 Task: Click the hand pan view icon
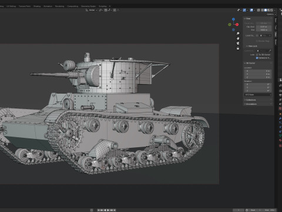click(x=238, y=38)
